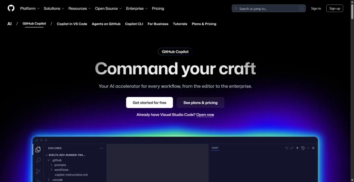Click Get started for free button
The image size is (354, 182).
(149, 103)
